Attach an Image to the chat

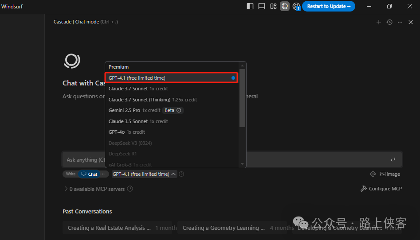(x=390, y=174)
